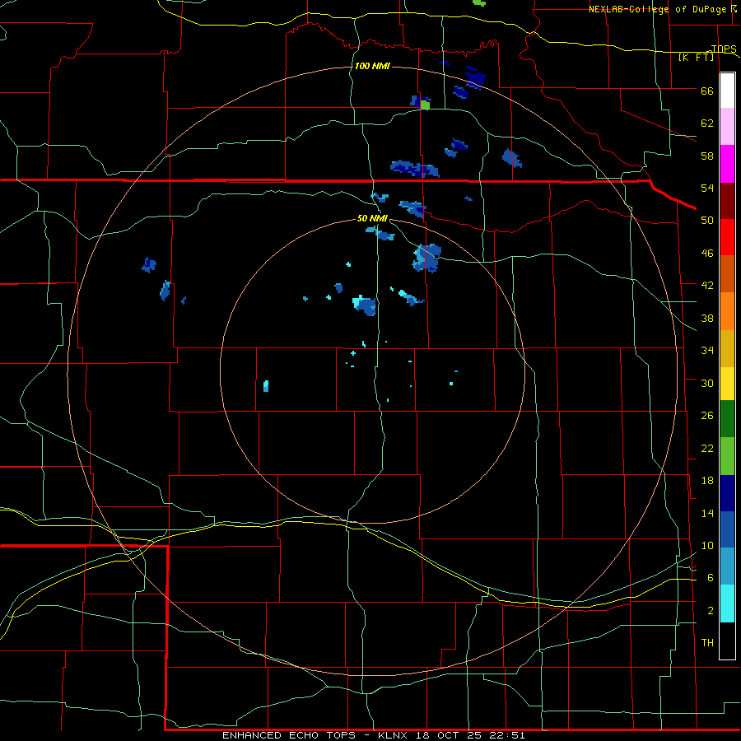
Task: Click the scale label "38"
Action: [x=707, y=318]
